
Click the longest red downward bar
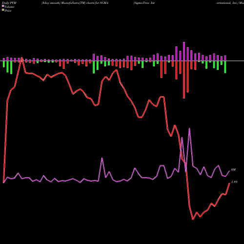184,80
